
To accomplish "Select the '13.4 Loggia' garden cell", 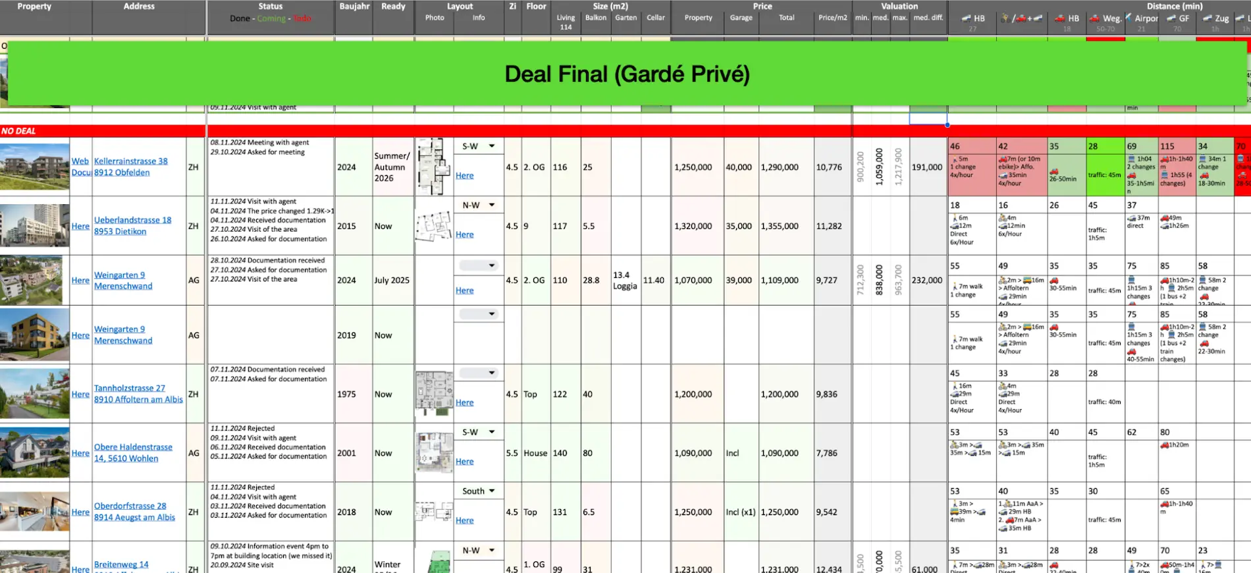I will (x=626, y=280).
